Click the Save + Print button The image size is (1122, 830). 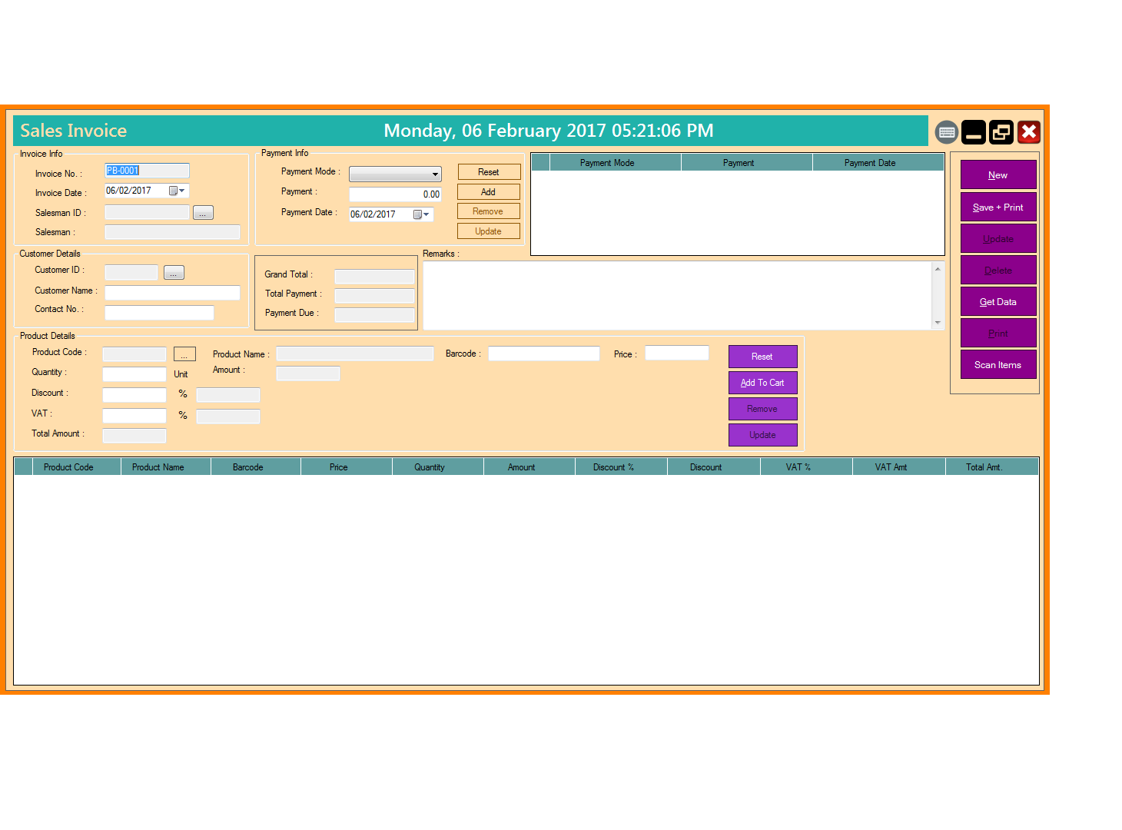coord(998,207)
